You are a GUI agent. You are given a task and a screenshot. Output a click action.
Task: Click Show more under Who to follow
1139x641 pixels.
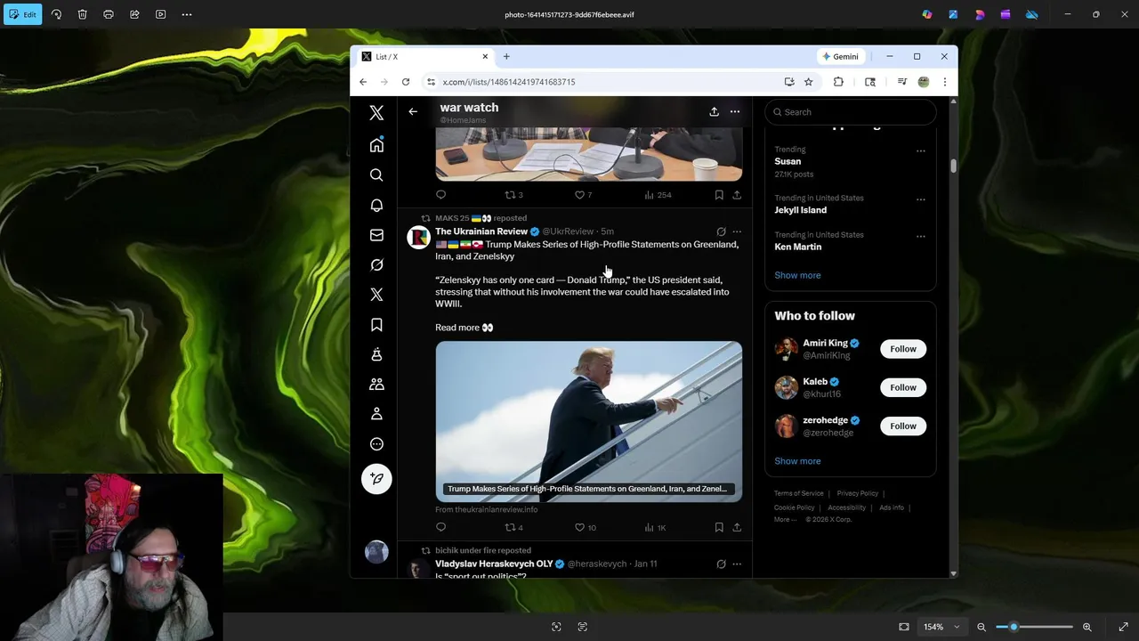(797, 461)
